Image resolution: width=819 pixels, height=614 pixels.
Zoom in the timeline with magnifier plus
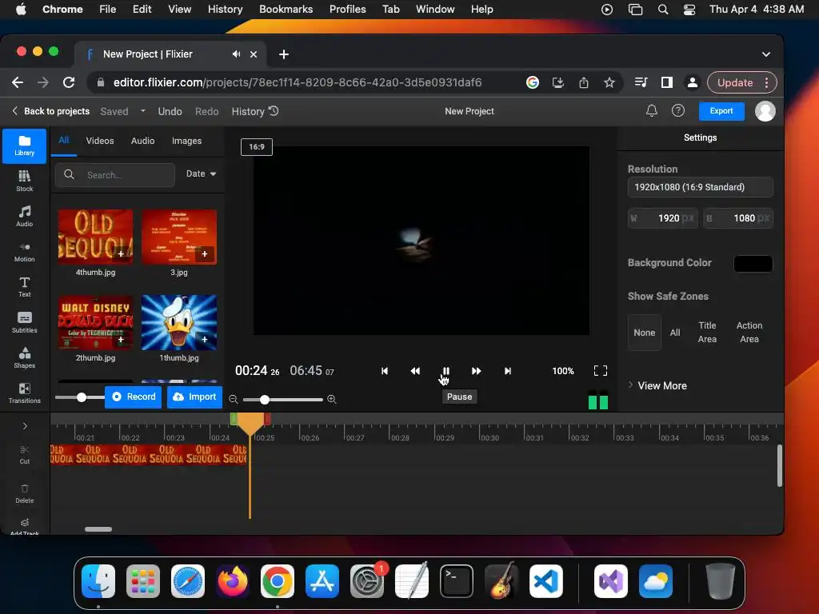click(332, 400)
